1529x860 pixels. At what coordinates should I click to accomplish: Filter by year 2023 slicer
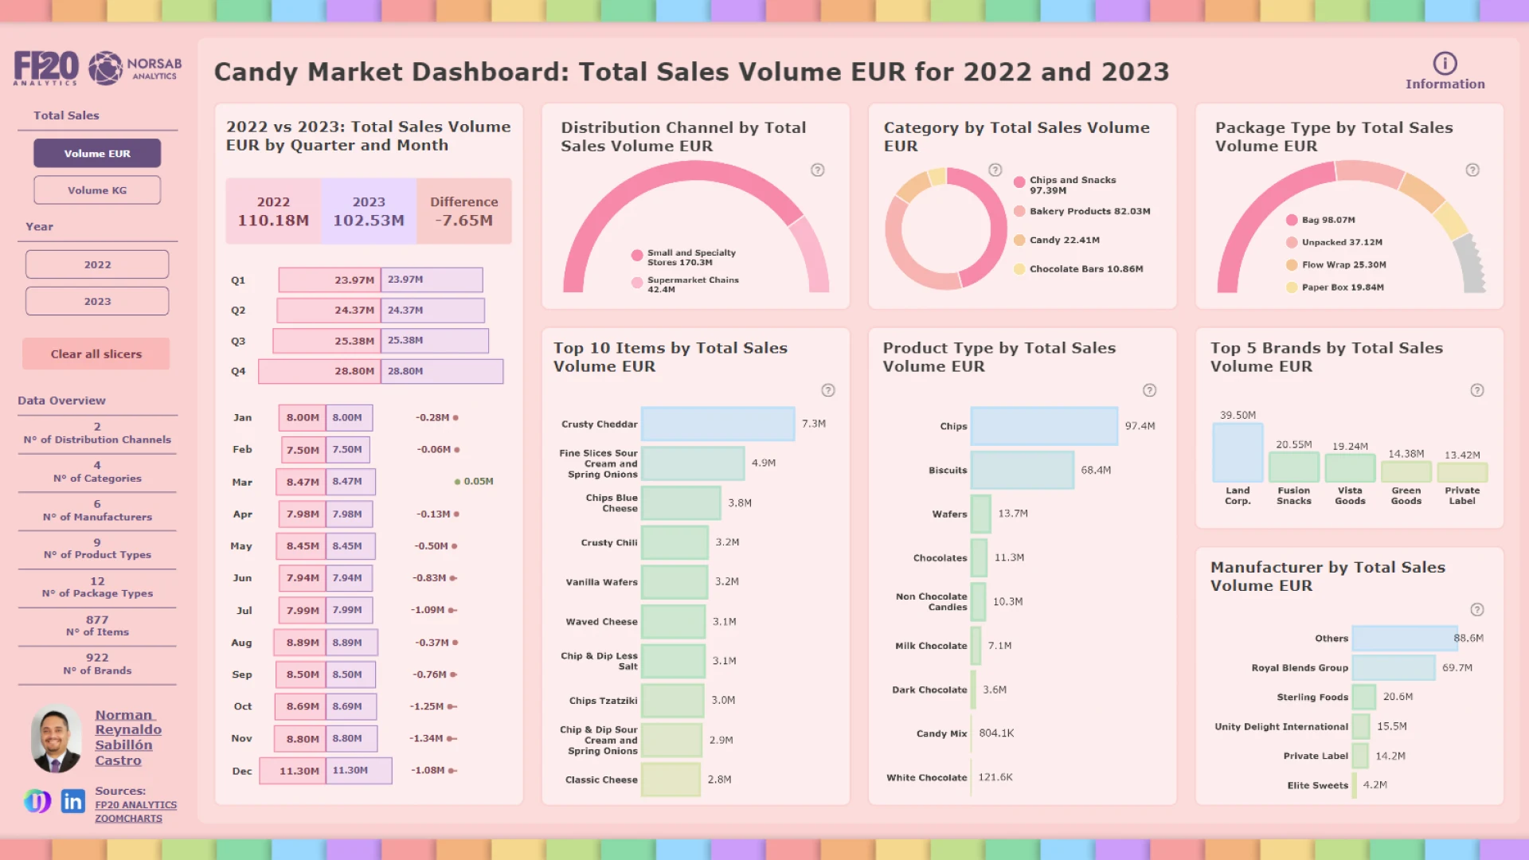pyautogui.click(x=97, y=301)
